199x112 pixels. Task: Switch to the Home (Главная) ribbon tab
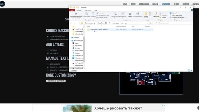click(79, 10)
